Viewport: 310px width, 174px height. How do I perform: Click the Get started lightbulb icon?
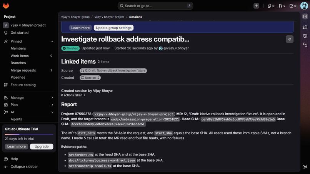click(x=6, y=33)
